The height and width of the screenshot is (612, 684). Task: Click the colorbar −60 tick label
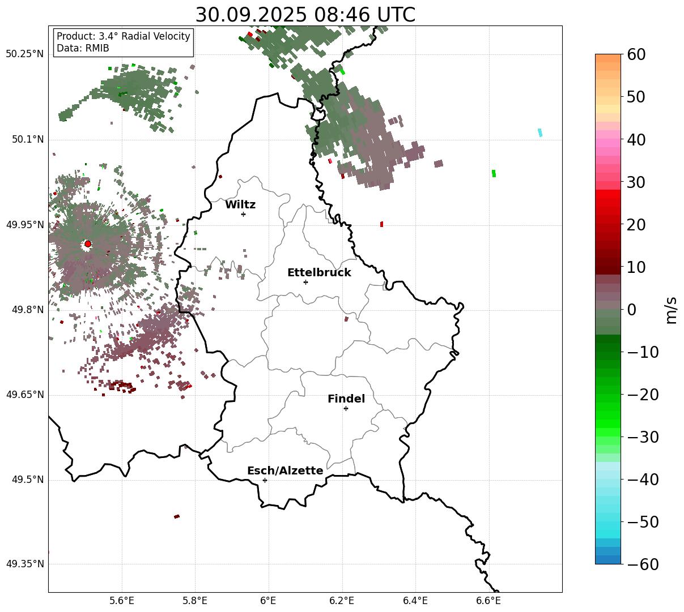pos(643,564)
